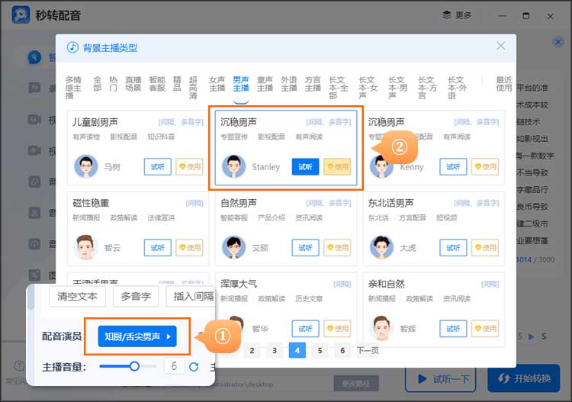
Task: Click the 多音字 button
Action: coord(136,296)
